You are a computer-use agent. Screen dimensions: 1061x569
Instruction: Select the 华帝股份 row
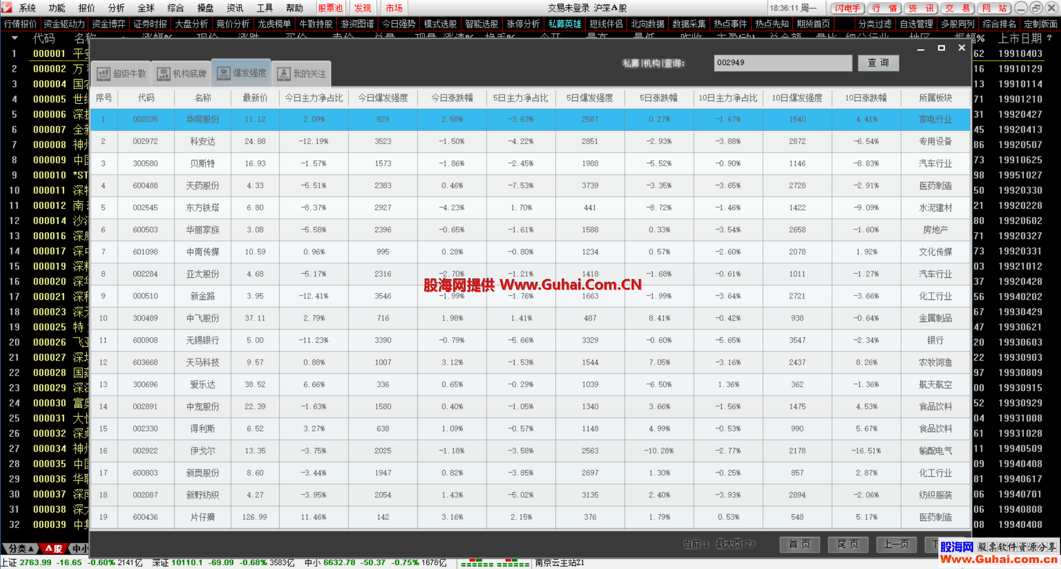(530, 119)
